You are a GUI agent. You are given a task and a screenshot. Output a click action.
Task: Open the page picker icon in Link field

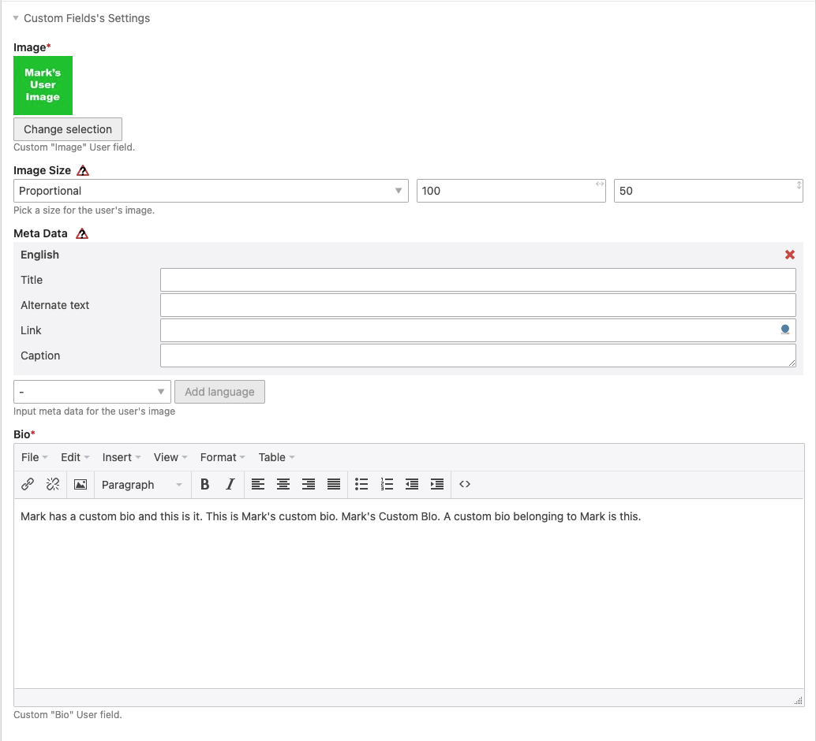pyautogui.click(x=785, y=330)
